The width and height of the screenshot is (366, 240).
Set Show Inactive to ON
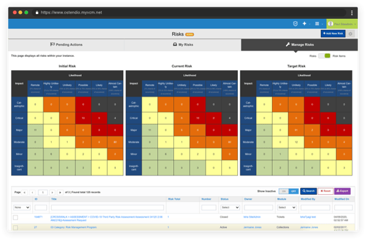(284, 191)
